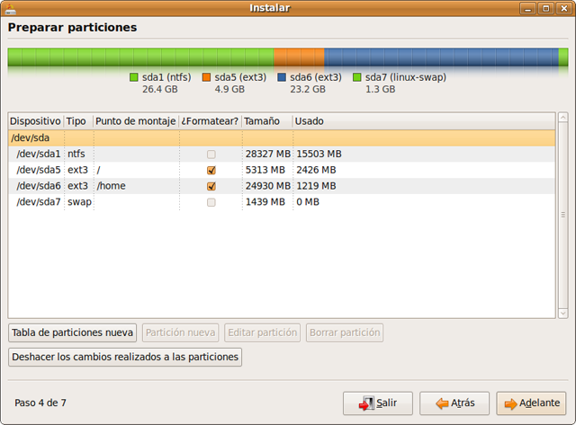The height and width of the screenshot is (425, 576).
Task: Sort by Dispositivo column header
Action: pos(35,120)
